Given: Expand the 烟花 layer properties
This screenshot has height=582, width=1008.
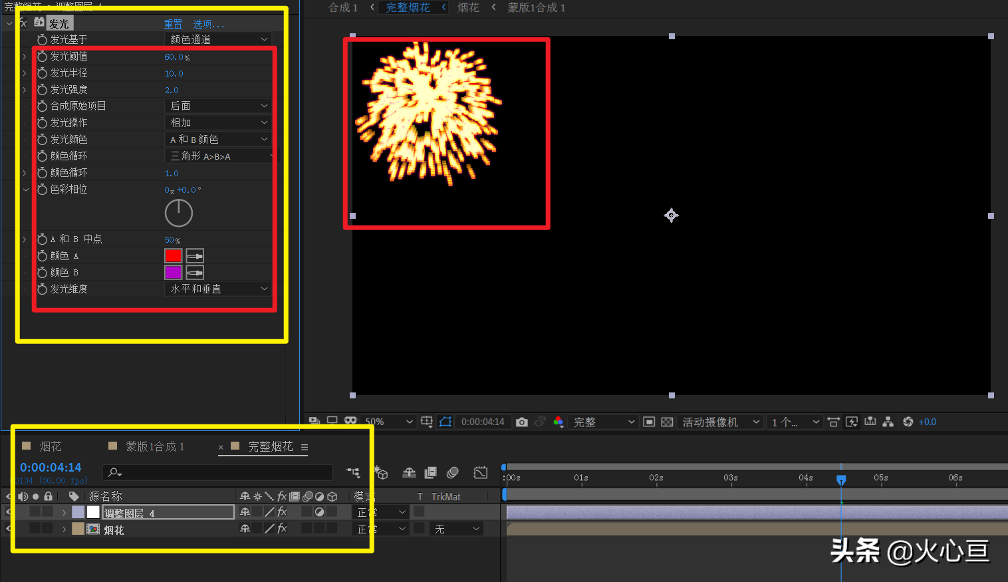Looking at the screenshot, I should tap(64, 529).
